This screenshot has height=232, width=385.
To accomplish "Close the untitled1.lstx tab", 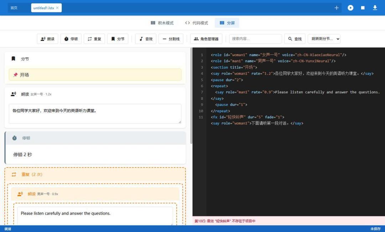I will pos(57,8).
